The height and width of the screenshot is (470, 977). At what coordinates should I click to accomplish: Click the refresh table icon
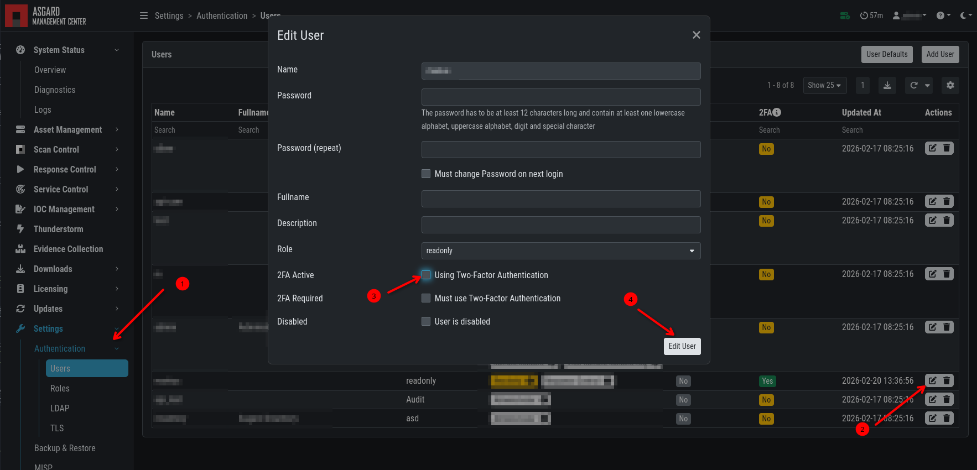tap(914, 85)
